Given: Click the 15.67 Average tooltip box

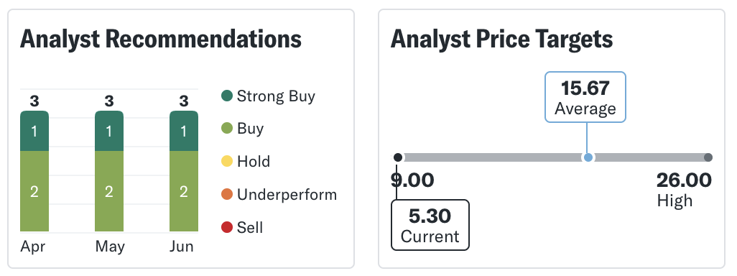Looking at the screenshot, I should click(x=585, y=97).
